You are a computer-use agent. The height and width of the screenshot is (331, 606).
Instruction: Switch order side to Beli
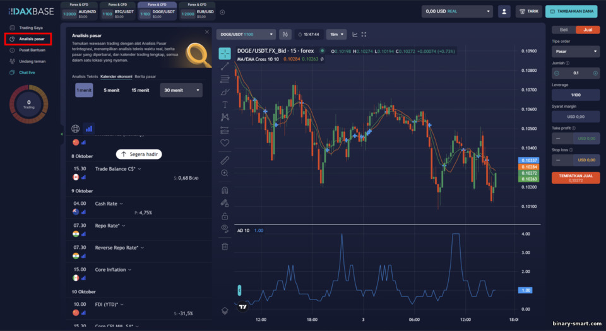pyautogui.click(x=564, y=30)
